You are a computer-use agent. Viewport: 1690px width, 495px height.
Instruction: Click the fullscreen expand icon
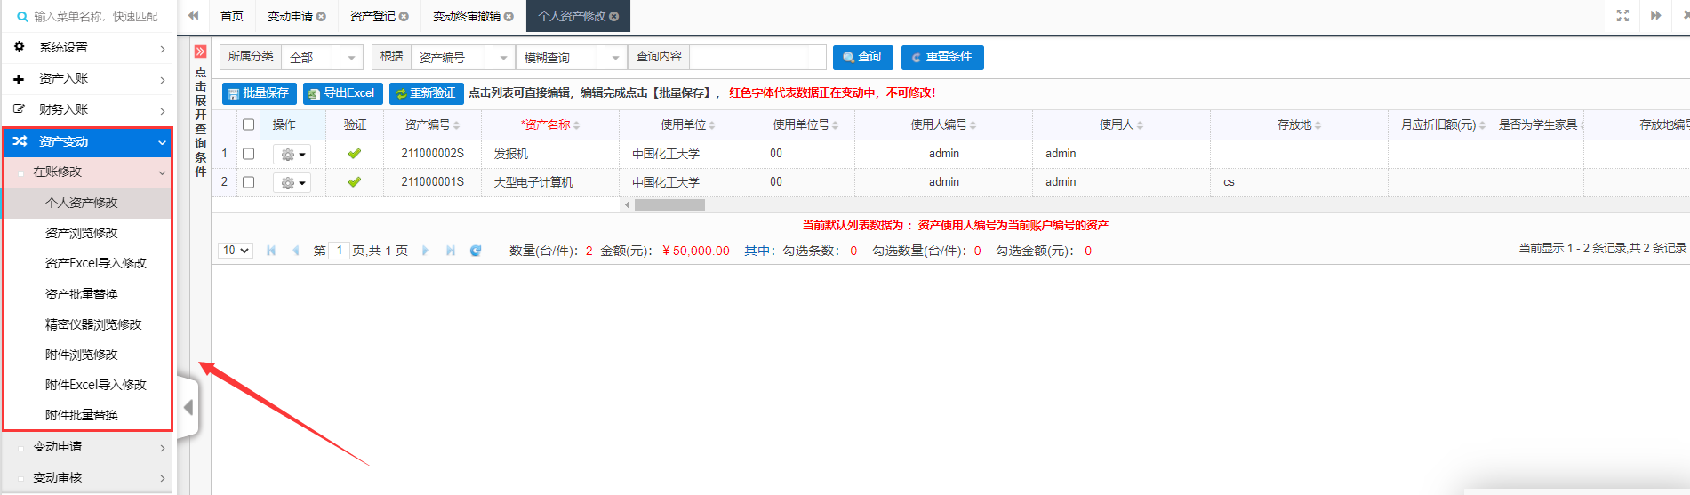pyautogui.click(x=1622, y=16)
